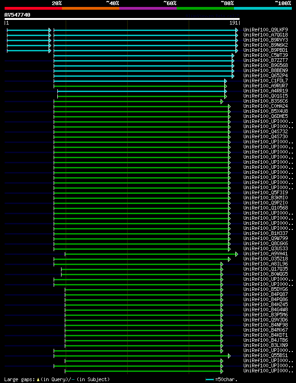This screenshot has width=296, height=383.
Task: Open hit UniRef100_Q9LKF9
Action: [x=265, y=30]
